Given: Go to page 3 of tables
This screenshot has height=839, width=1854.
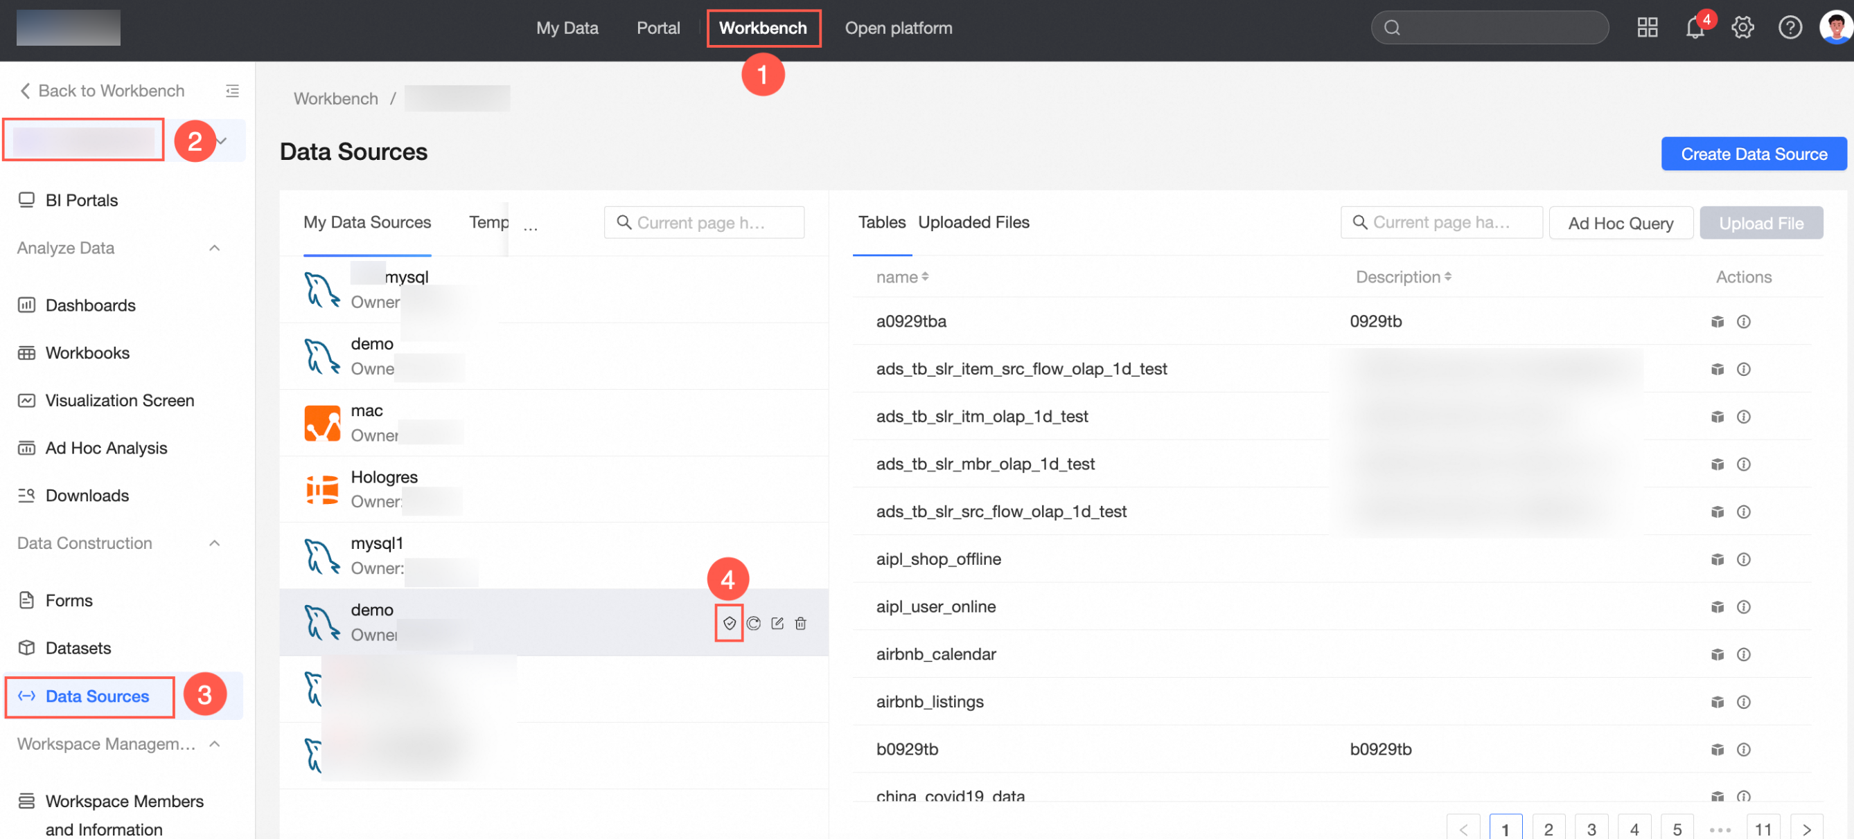Looking at the screenshot, I should click(1591, 829).
